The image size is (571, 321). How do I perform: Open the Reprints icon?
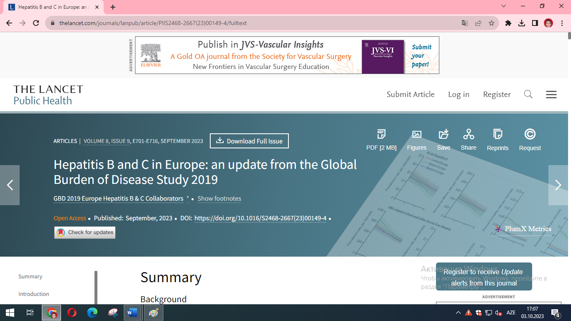[497, 135]
